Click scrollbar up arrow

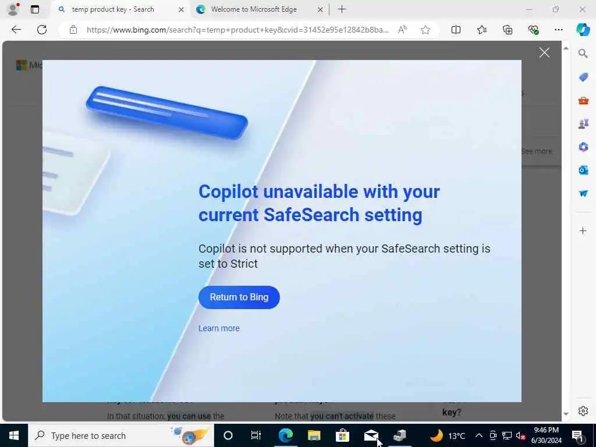coord(566,48)
